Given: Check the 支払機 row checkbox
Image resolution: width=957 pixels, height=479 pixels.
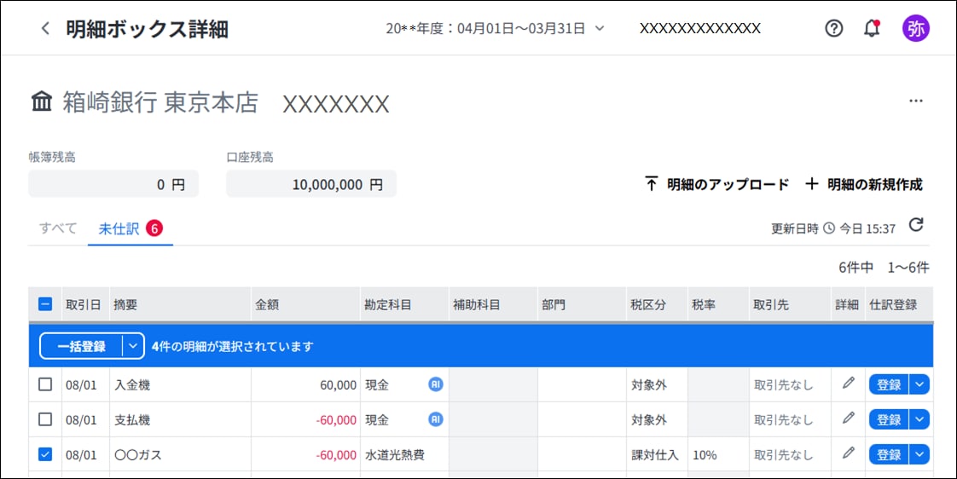Looking at the screenshot, I should pos(45,419).
